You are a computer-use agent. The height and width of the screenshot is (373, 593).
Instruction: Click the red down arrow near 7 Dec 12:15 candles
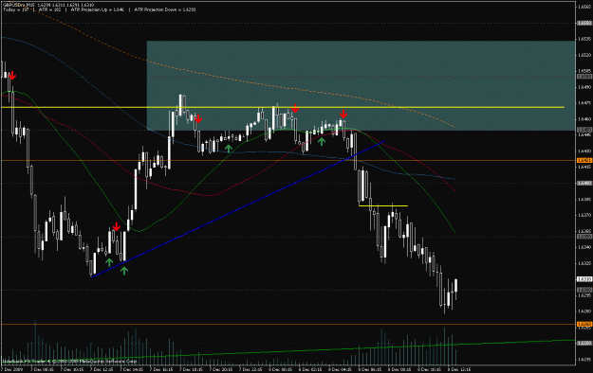coord(117,226)
